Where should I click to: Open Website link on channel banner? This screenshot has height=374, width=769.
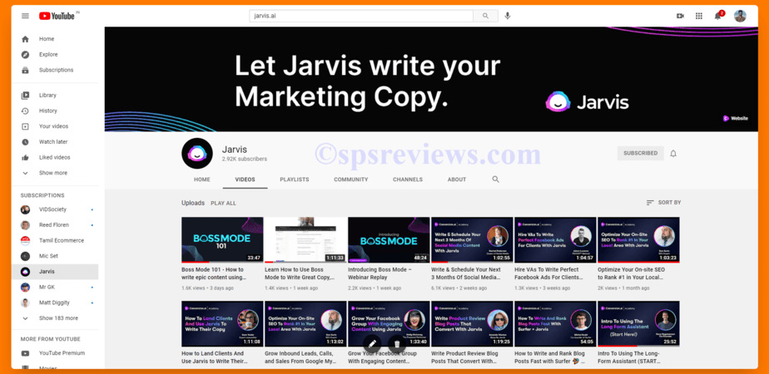(735, 119)
